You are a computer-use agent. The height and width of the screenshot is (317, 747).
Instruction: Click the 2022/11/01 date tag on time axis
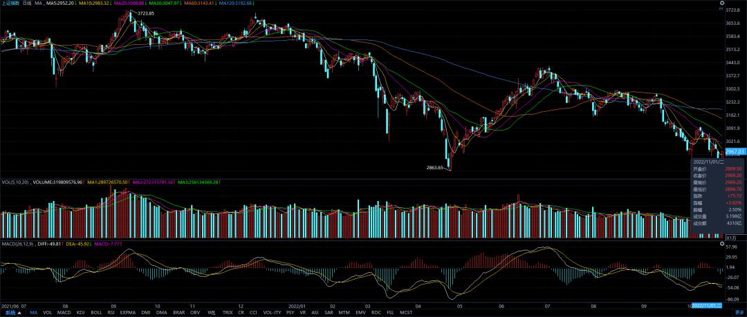pos(708,305)
